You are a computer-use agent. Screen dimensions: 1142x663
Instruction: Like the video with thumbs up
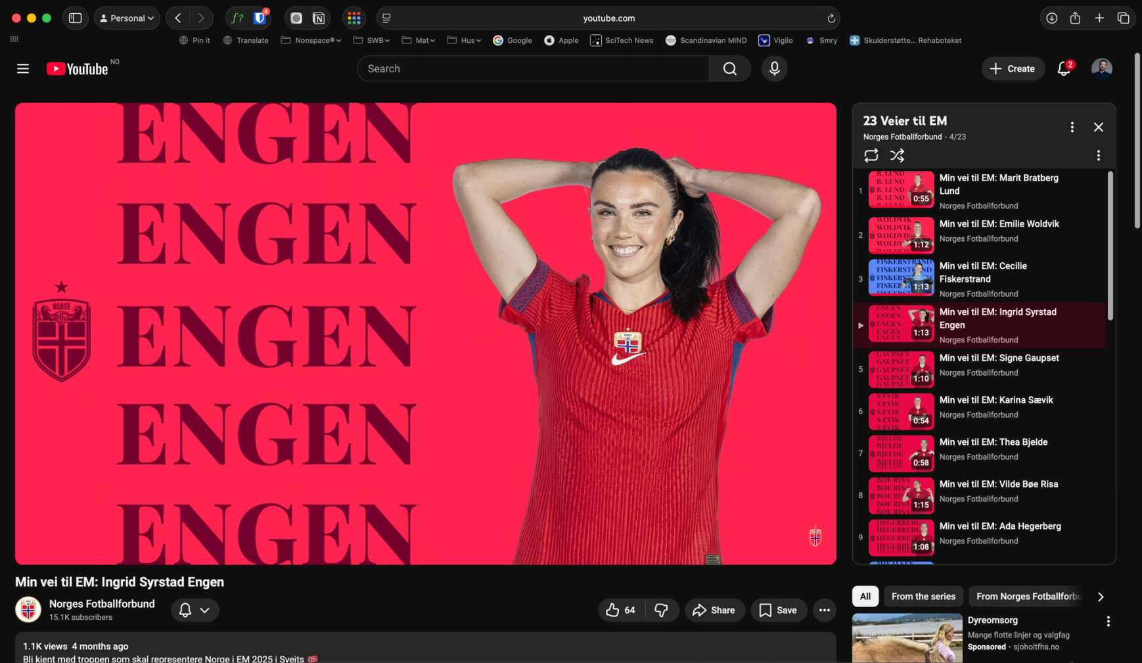[621, 610]
